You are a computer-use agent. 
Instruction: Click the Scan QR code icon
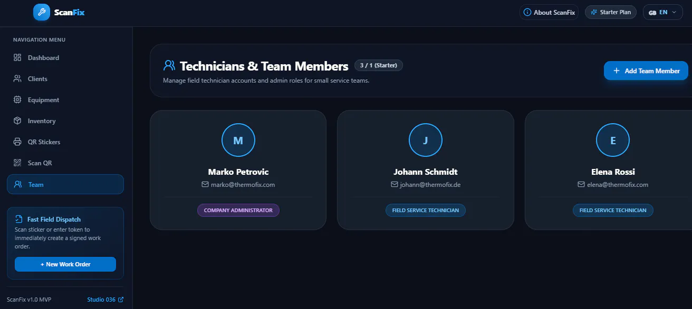pyautogui.click(x=17, y=163)
